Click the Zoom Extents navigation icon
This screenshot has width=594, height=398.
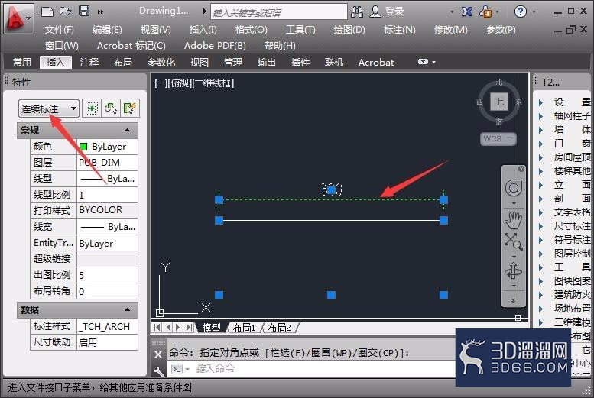tap(513, 241)
